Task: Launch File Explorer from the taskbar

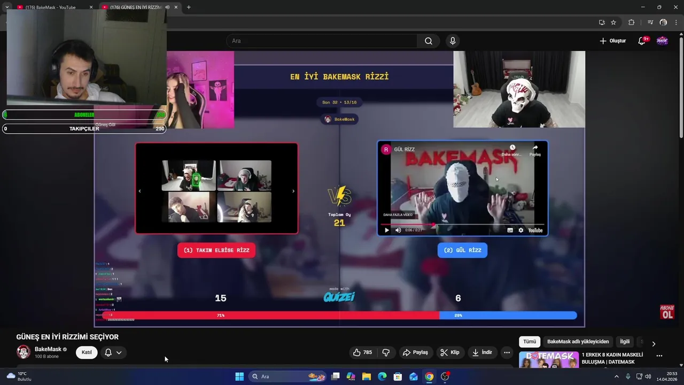Action: click(367, 376)
